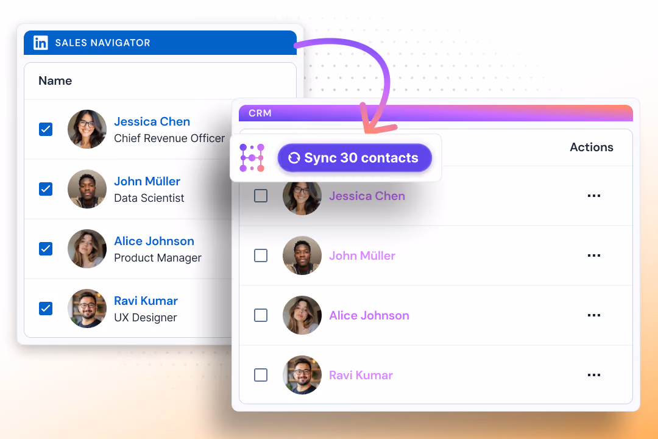The image size is (658, 439).
Task: Check John Müller checkbox in CRM
Action: (261, 255)
